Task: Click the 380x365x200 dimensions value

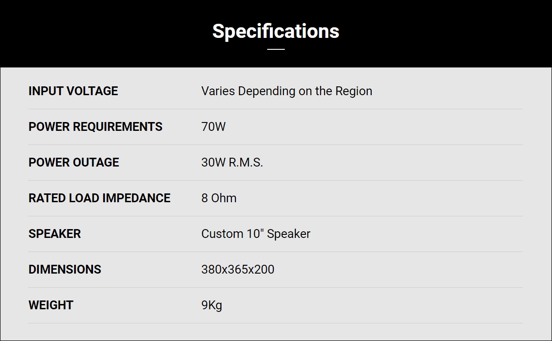Action: click(x=238, y=270)
